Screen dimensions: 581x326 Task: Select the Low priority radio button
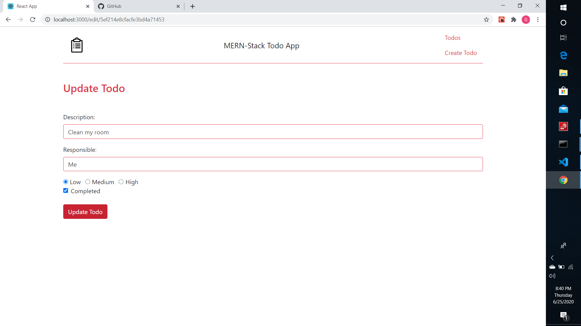(66, 182)
